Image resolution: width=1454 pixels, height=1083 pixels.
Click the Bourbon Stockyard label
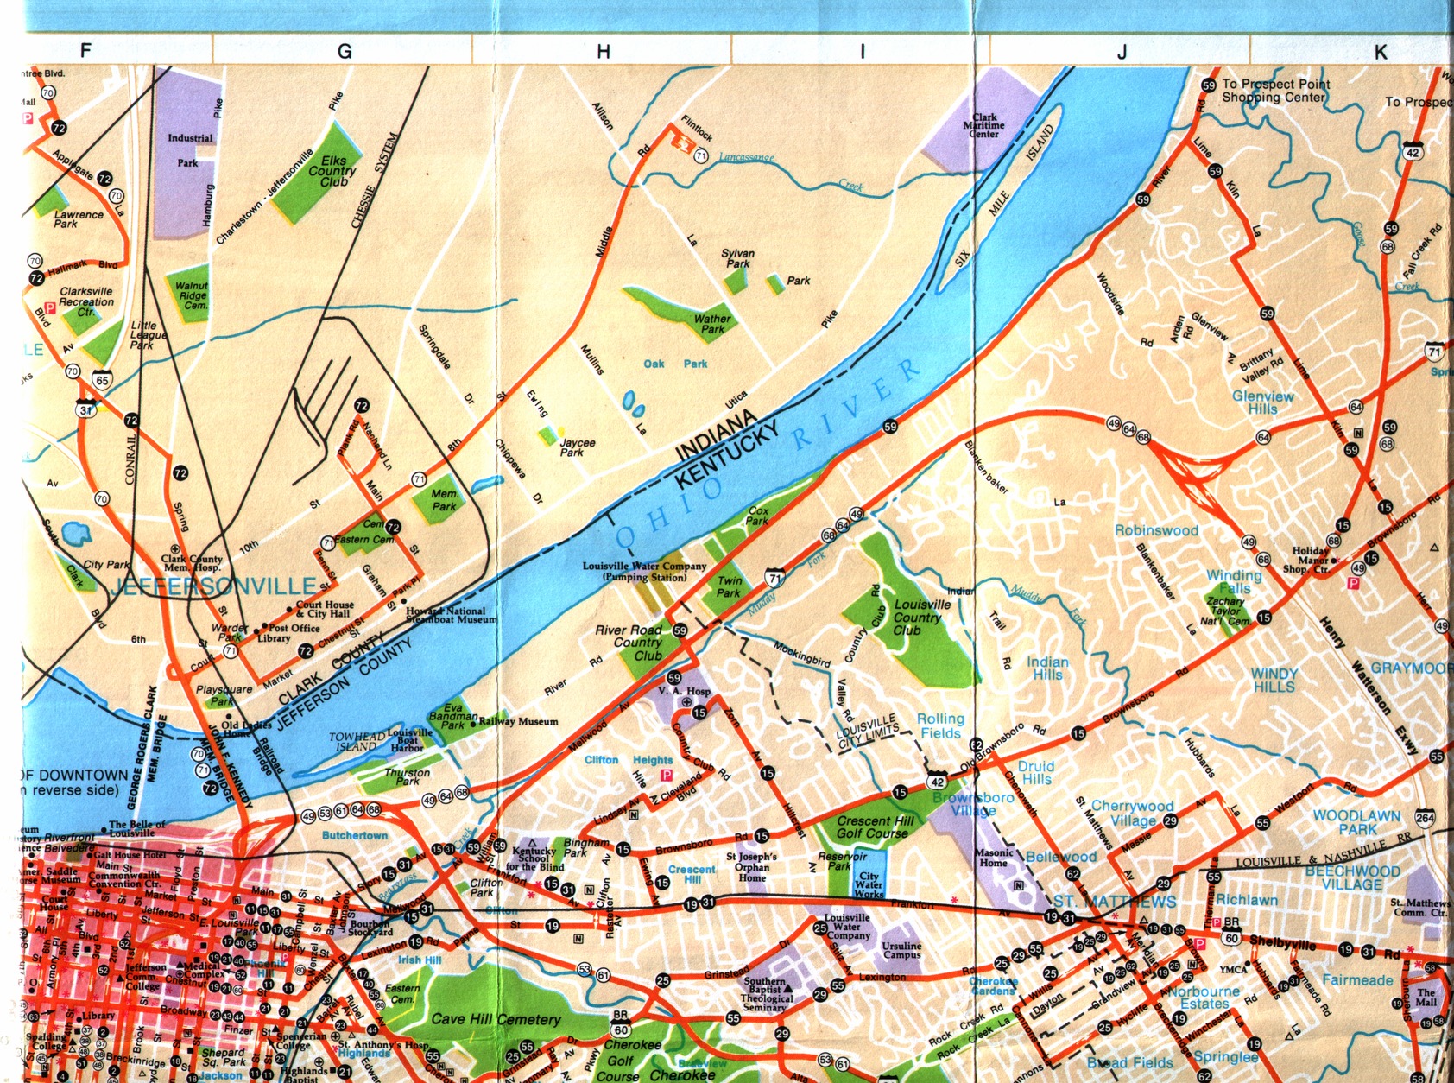pyautogui.click(x=371, y=928)
